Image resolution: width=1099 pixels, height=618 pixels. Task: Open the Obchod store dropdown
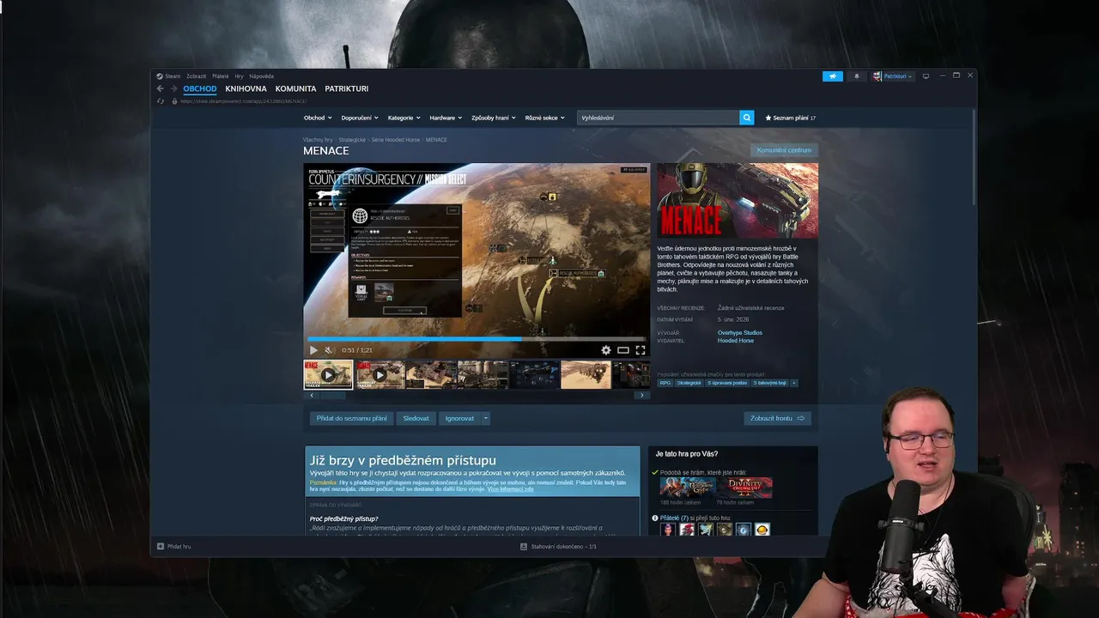pyautogui.click(x=317, y=118)
